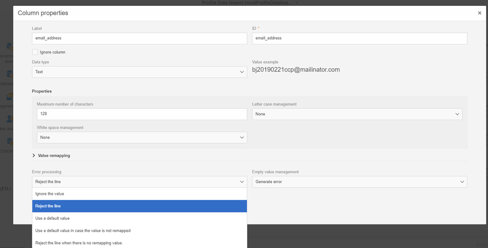Pick 'Use a default value' option
This screenshot has height=248, width=488.
point(139,218)
